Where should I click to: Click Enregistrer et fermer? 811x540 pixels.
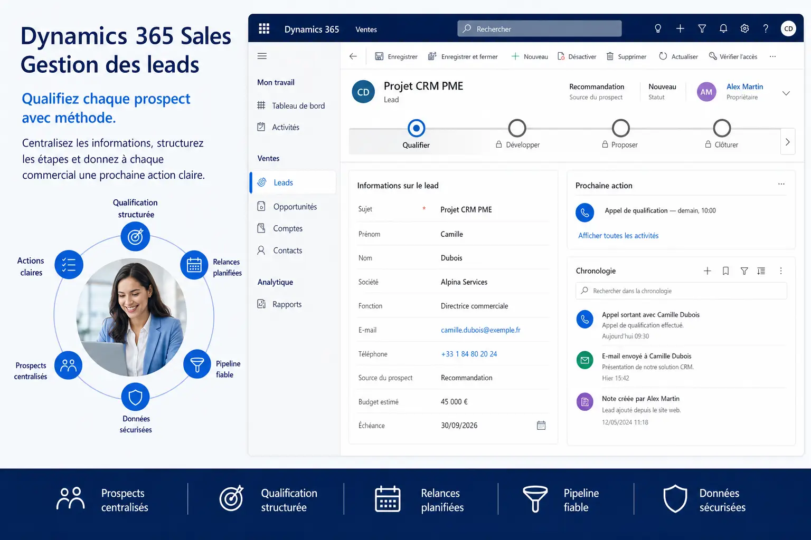click(x=463, y=56)
